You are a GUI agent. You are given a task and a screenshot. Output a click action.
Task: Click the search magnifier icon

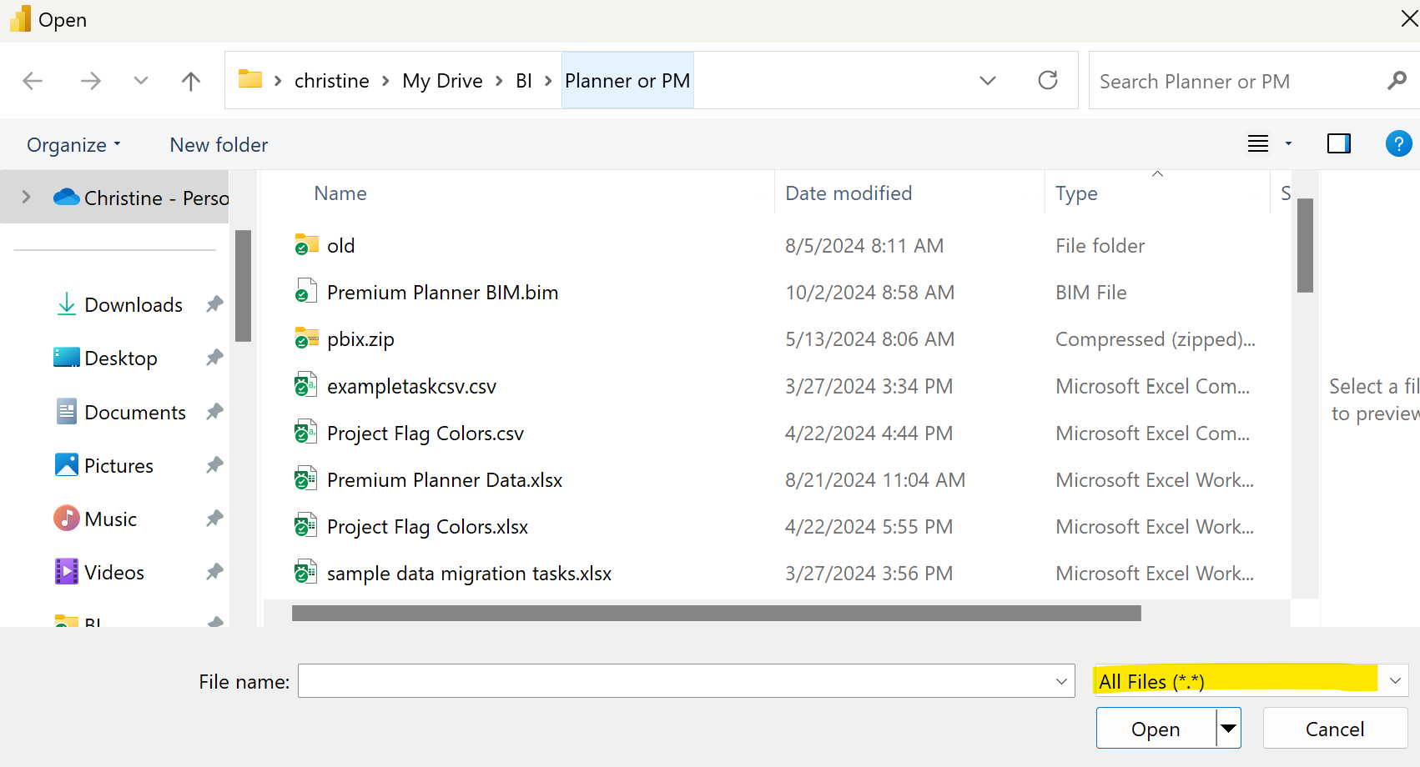pos(1396,80)
